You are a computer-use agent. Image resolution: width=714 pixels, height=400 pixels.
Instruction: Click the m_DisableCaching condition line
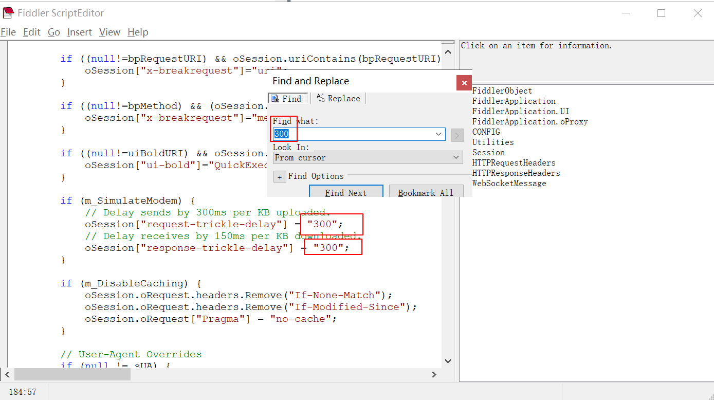coord(131,283)
